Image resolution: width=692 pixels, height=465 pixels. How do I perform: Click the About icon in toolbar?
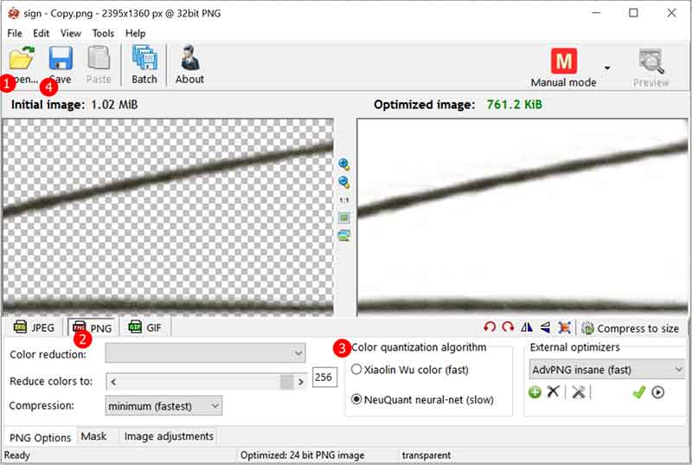coord(189,64)
